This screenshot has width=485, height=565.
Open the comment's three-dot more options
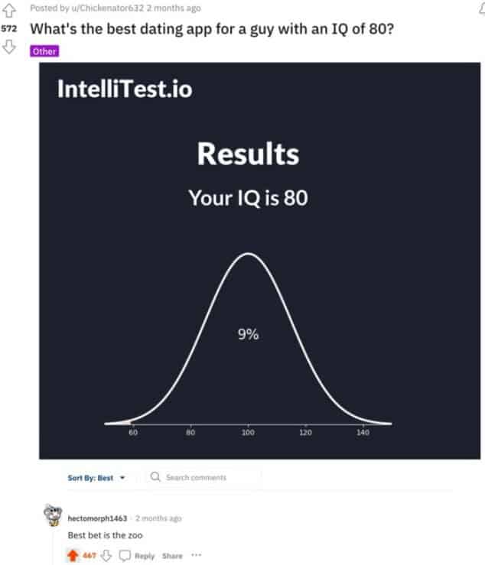[197, 555]
